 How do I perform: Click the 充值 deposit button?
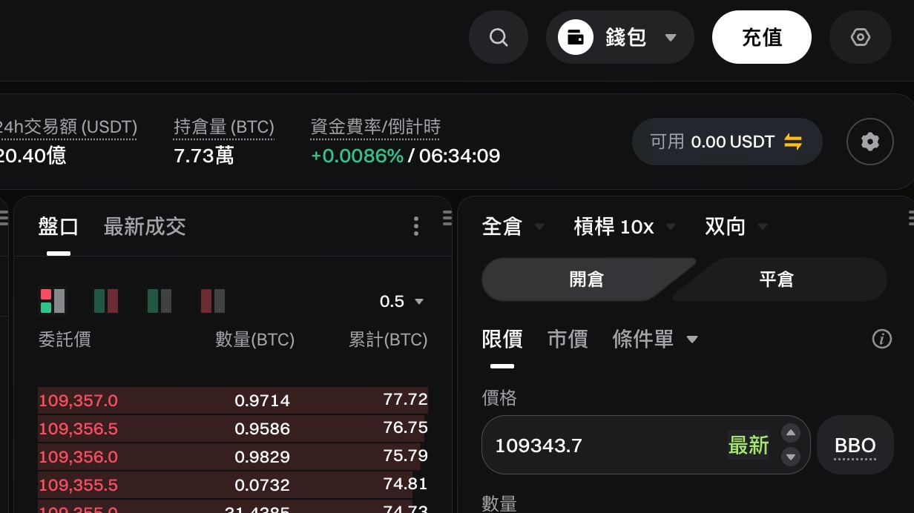coord(761,37)
